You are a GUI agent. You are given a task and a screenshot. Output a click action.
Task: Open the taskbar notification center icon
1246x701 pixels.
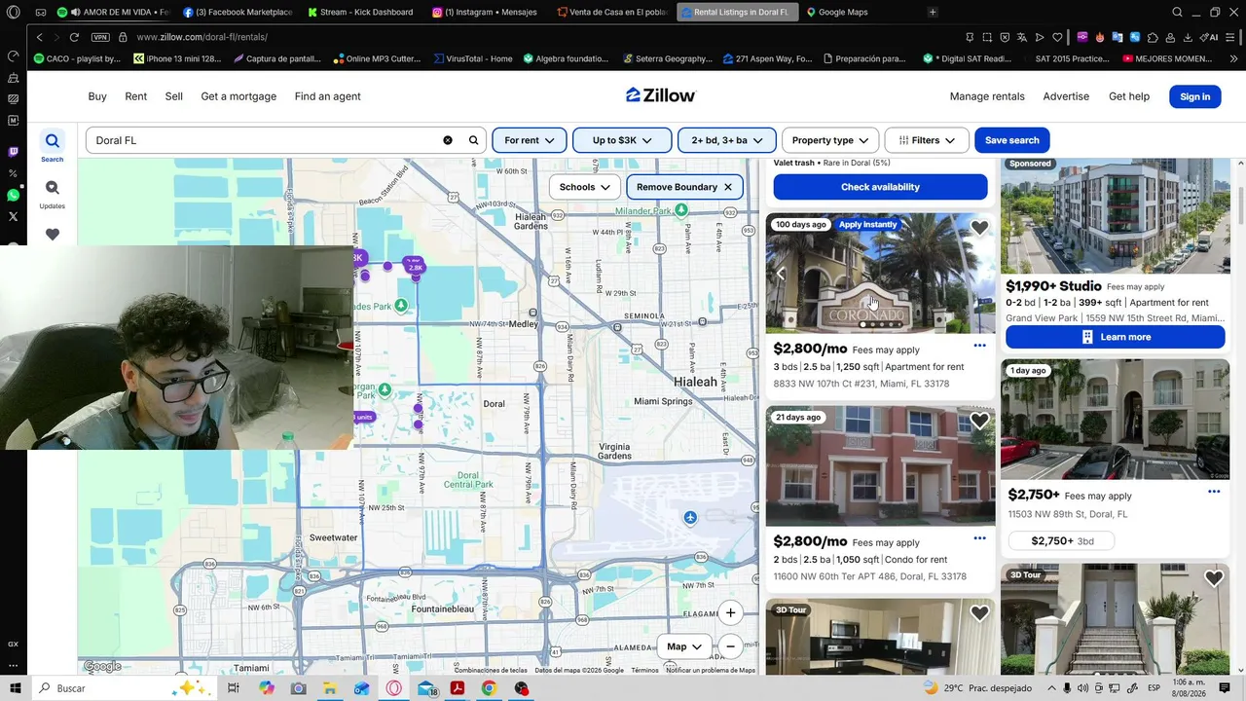pyautogui.click(x=1225, y=688)
